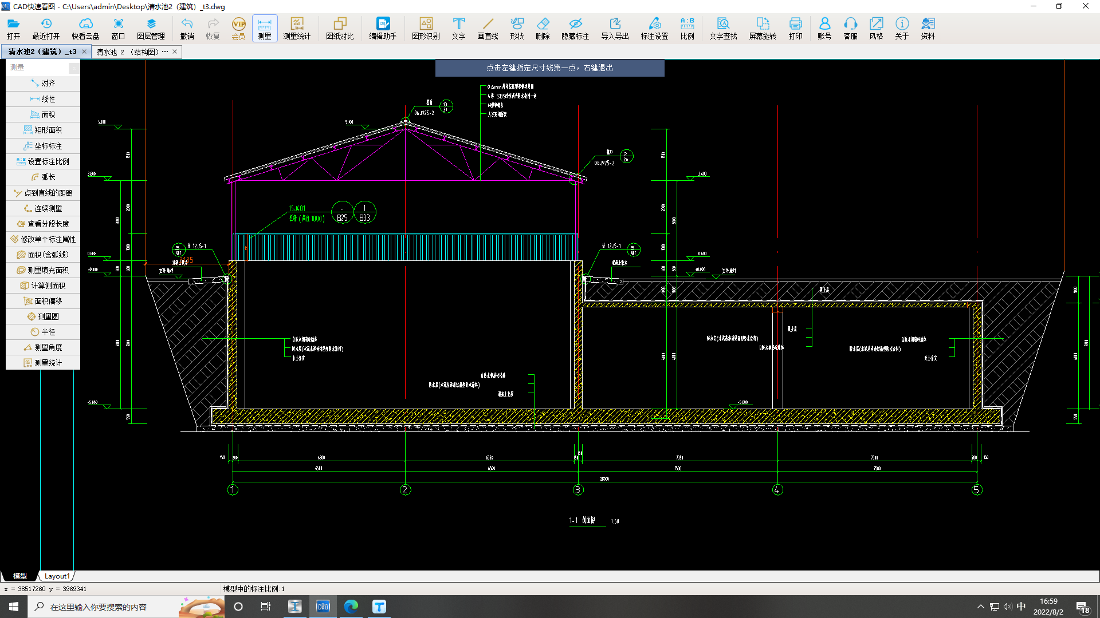Choose 查看分段长度 option

pos(43,224)
